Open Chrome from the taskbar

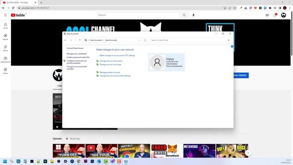pyautogui.click(x=79, y=161)
